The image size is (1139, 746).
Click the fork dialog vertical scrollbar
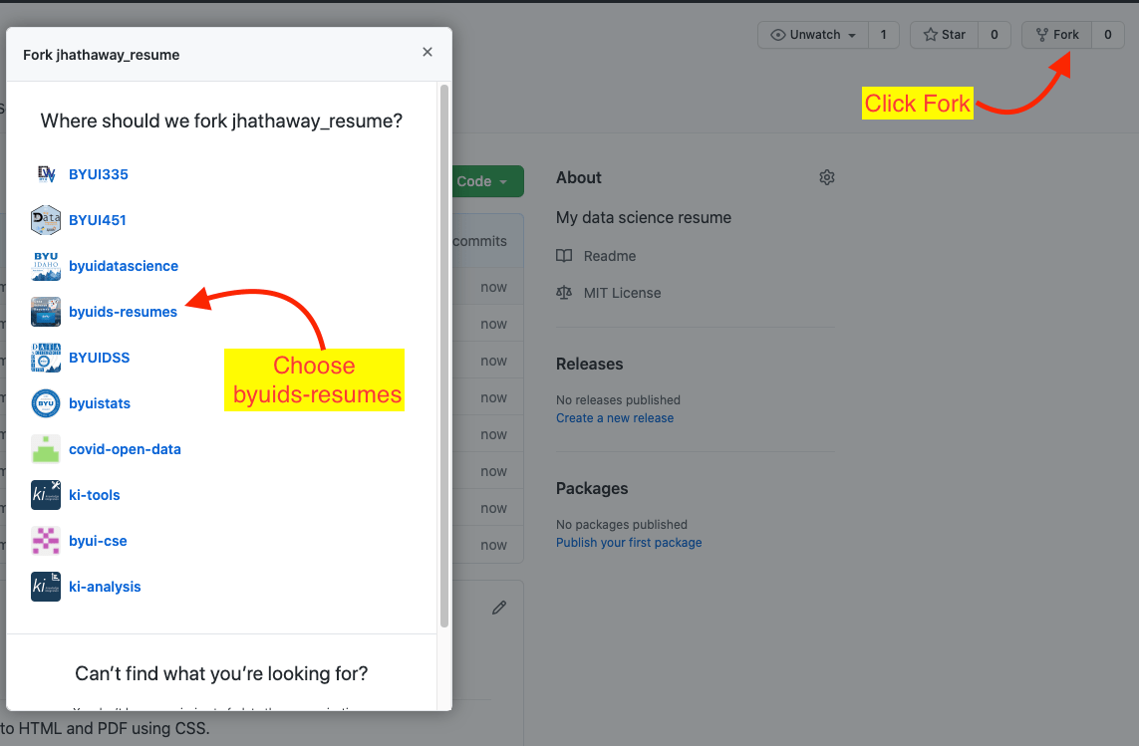coord(443,356)
